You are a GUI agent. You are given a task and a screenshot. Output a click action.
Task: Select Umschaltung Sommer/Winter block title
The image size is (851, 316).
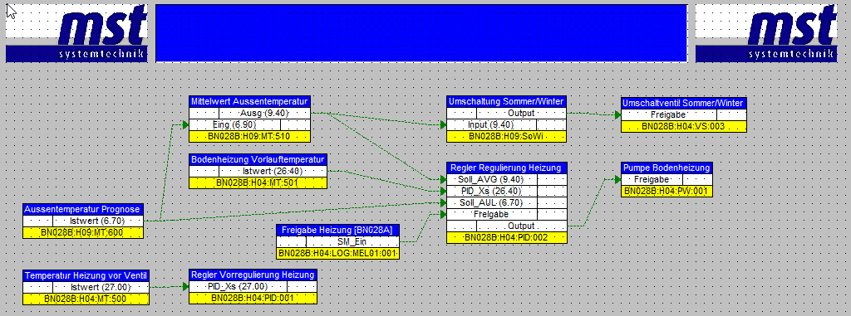pyautogui.click(x=506, y=102)
